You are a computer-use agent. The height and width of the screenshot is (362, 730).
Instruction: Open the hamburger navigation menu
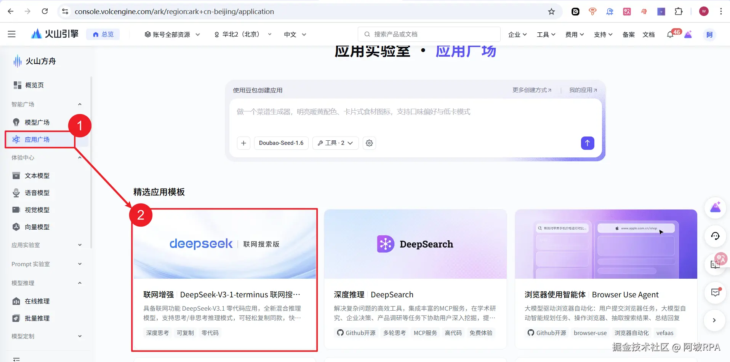pyautogui.click(x=12, y=34)
